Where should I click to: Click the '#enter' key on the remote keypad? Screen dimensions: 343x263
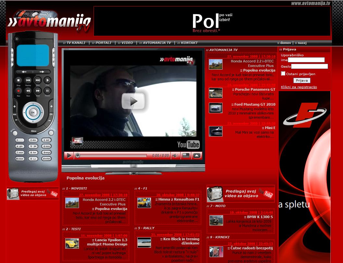coord(46,159)
